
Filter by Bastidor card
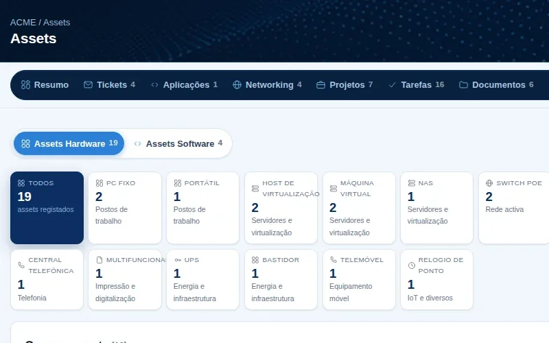tap(281, 279)
